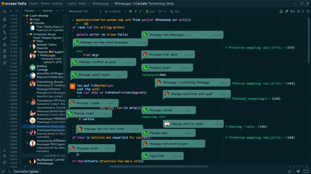Click the icon on the 'Hasapp perg for porlar' bubble

pyautogui.click(x=167, y=124)
